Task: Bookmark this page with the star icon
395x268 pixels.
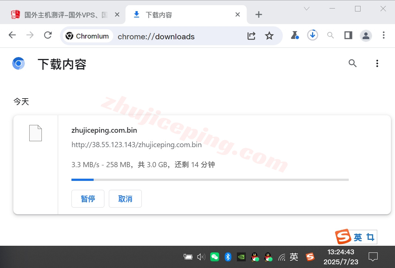Action: (269, 36)
